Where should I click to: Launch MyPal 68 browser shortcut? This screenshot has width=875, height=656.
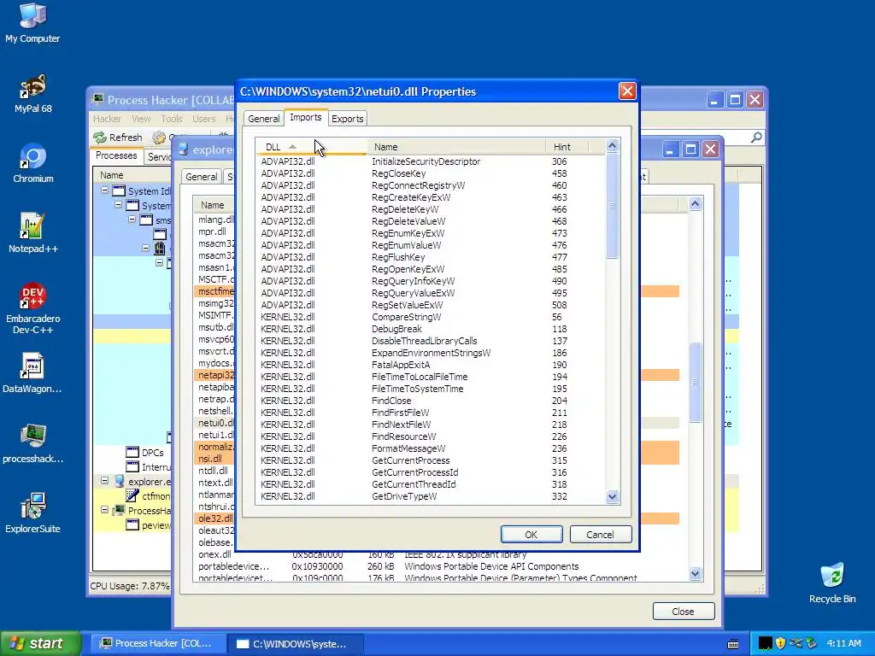32,93
